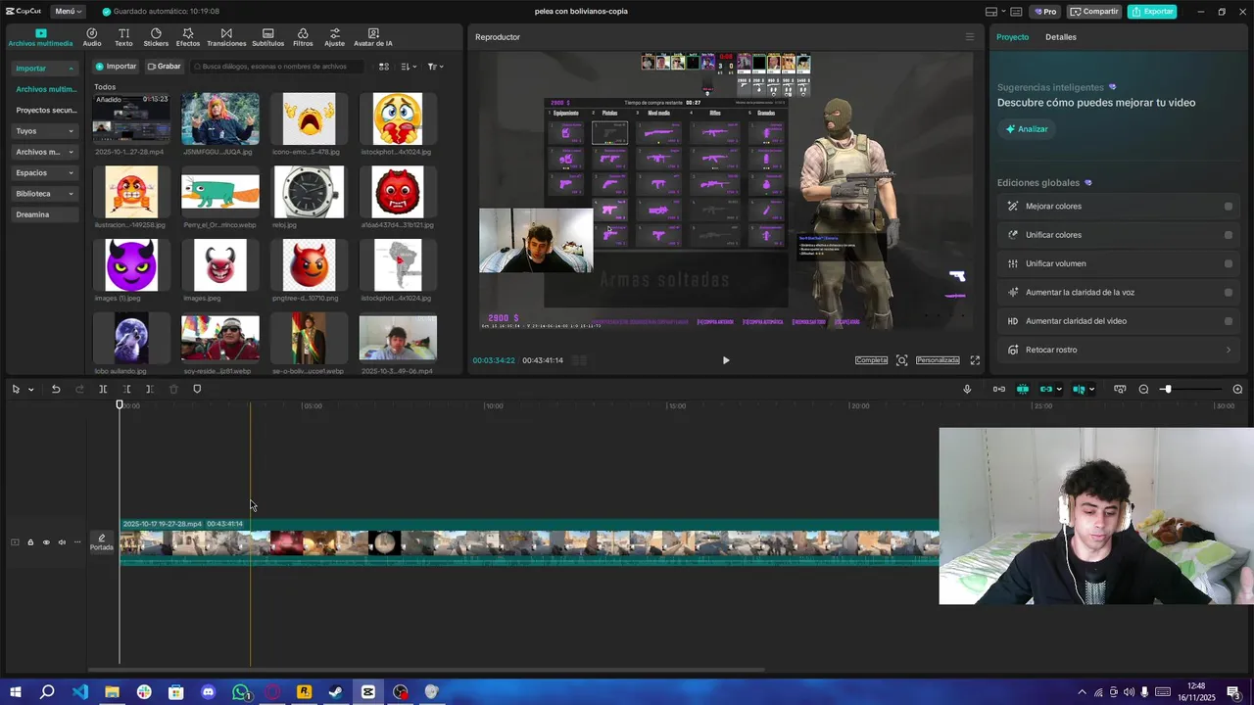The height and width of the screenshot is (705, 1254).
Task: Toggle the track lock icon
Action: (x=30, y=542)
